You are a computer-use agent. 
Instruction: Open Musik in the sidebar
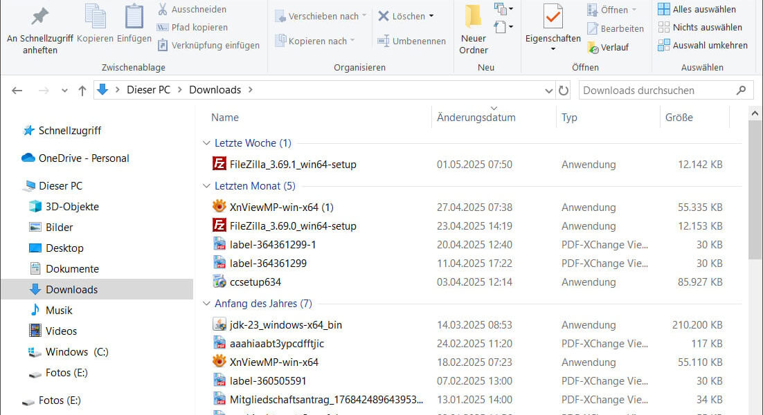pos(51,310)
